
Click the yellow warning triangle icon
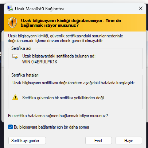click(15, 97)
